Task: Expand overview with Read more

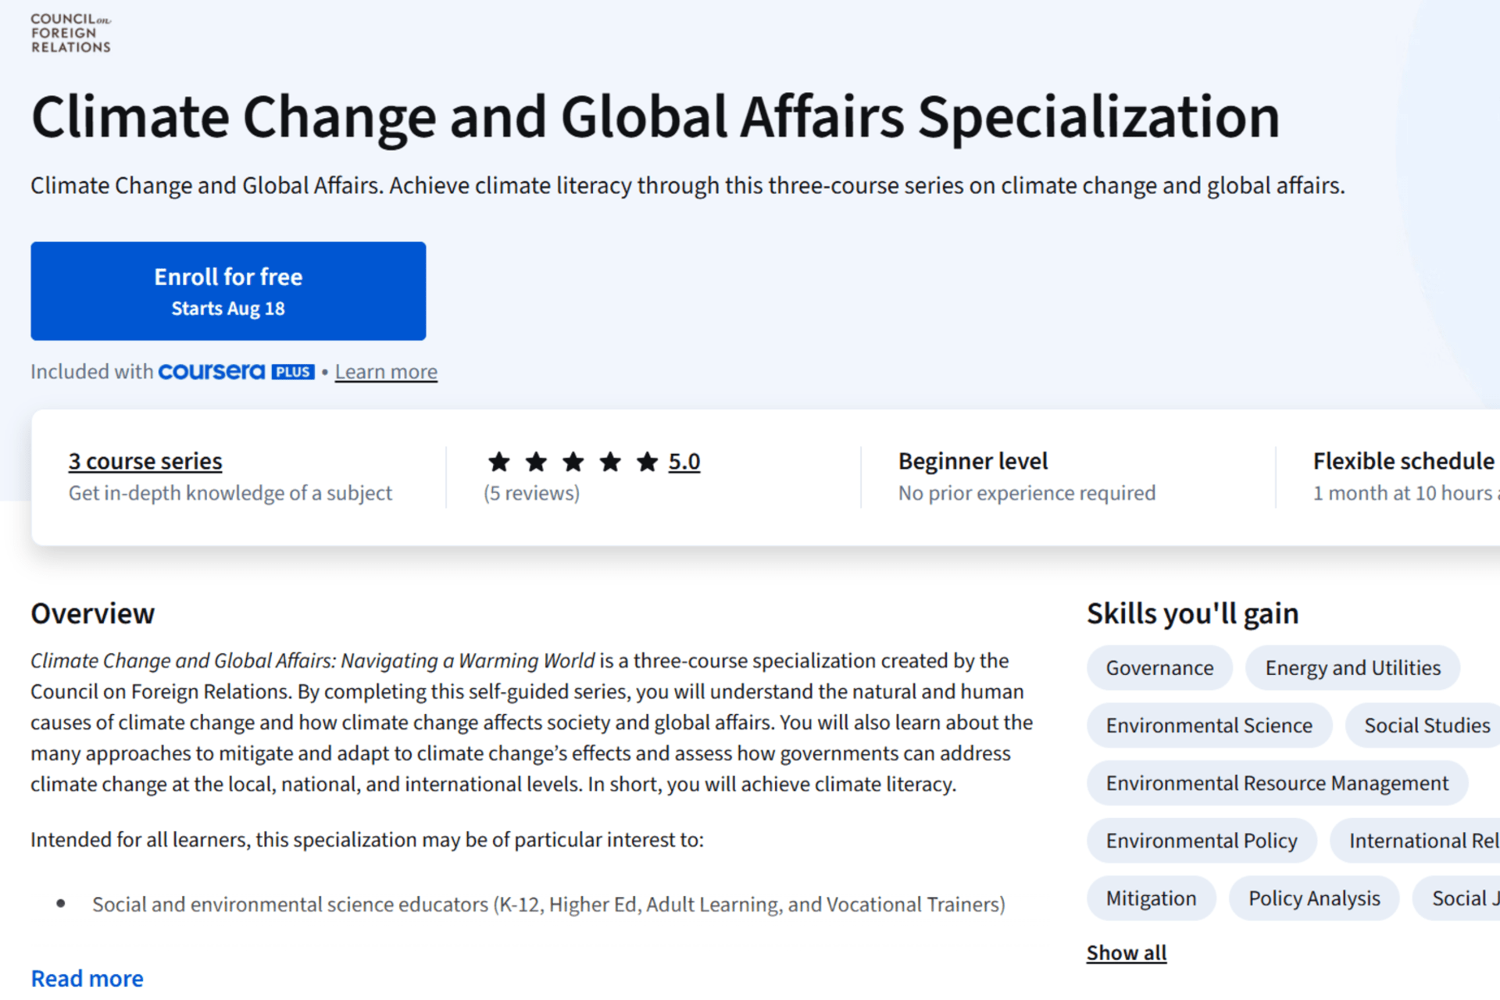Action: (x=87, y=978)
